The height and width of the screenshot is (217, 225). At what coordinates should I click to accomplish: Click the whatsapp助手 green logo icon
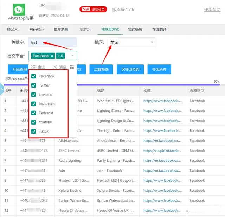point(19,9)
